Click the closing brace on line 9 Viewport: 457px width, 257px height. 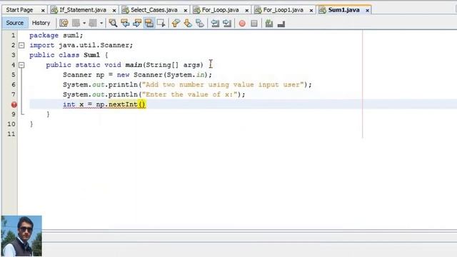pyautogui.click(x=48, y=114)
